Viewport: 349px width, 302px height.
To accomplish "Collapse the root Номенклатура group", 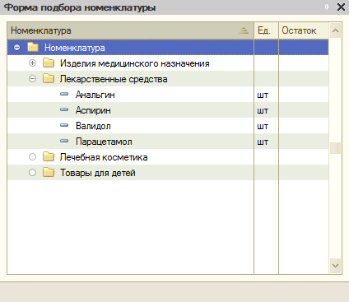I will pyautogui.click(x=16, y=48).
